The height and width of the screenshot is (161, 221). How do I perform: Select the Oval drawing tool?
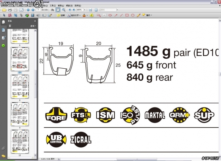tap(133, 15)
